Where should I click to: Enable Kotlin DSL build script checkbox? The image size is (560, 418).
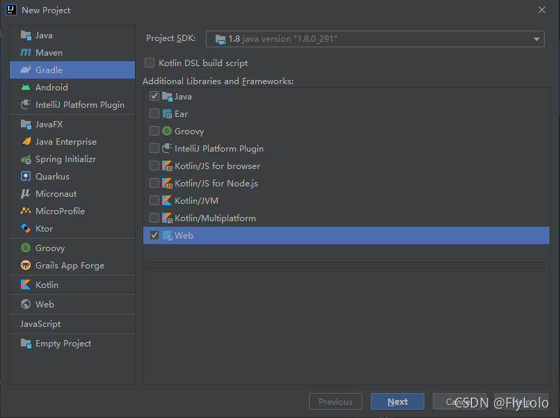pyautogui.click(x=150, y=63)
